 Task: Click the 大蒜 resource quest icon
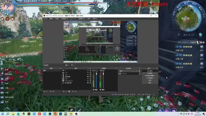(x=202, y=47)
